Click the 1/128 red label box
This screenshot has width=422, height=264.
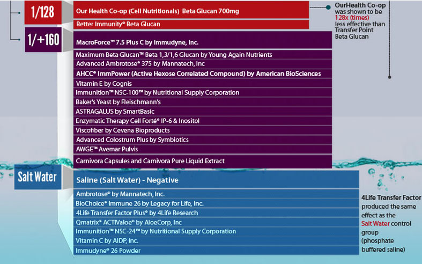tap(43, 12)
